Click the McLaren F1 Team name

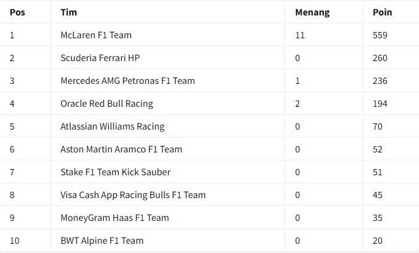[x=96, y=35]
